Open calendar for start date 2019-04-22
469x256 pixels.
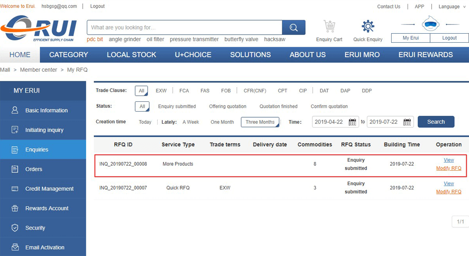point(352,122)
